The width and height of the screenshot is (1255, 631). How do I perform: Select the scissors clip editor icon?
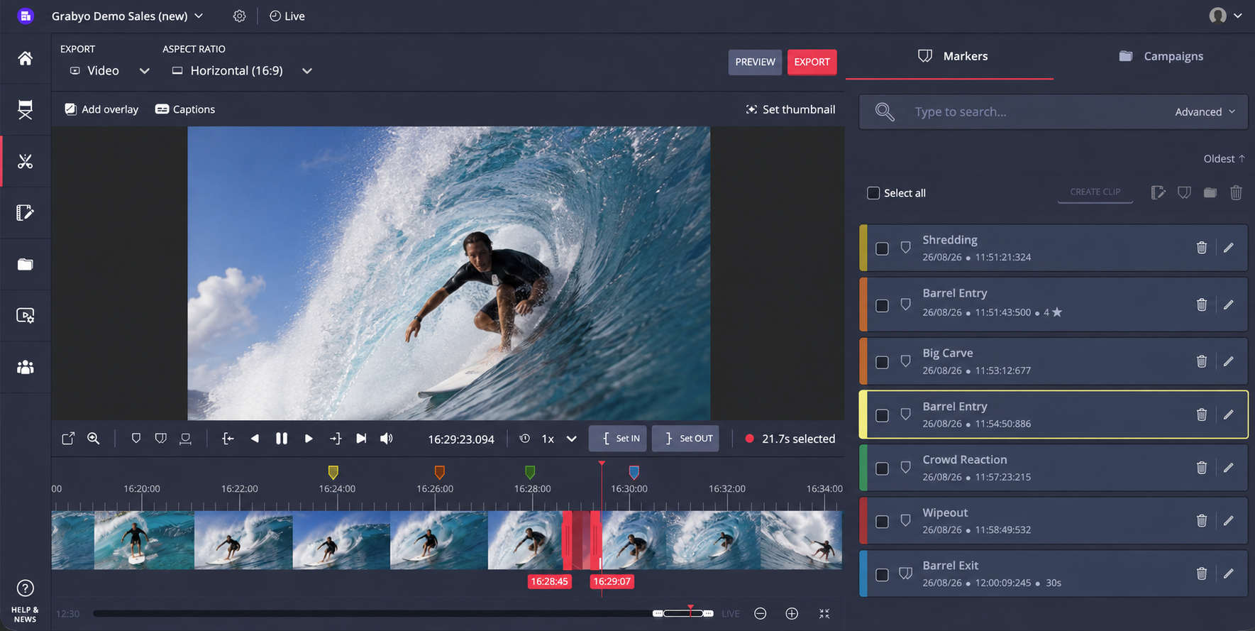click(25, 161)
